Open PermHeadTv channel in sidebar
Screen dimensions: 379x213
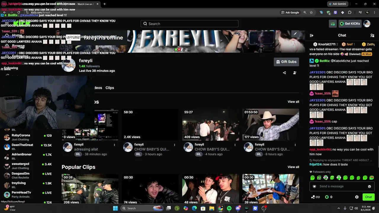pyautogui.click(x=28, y=194)
